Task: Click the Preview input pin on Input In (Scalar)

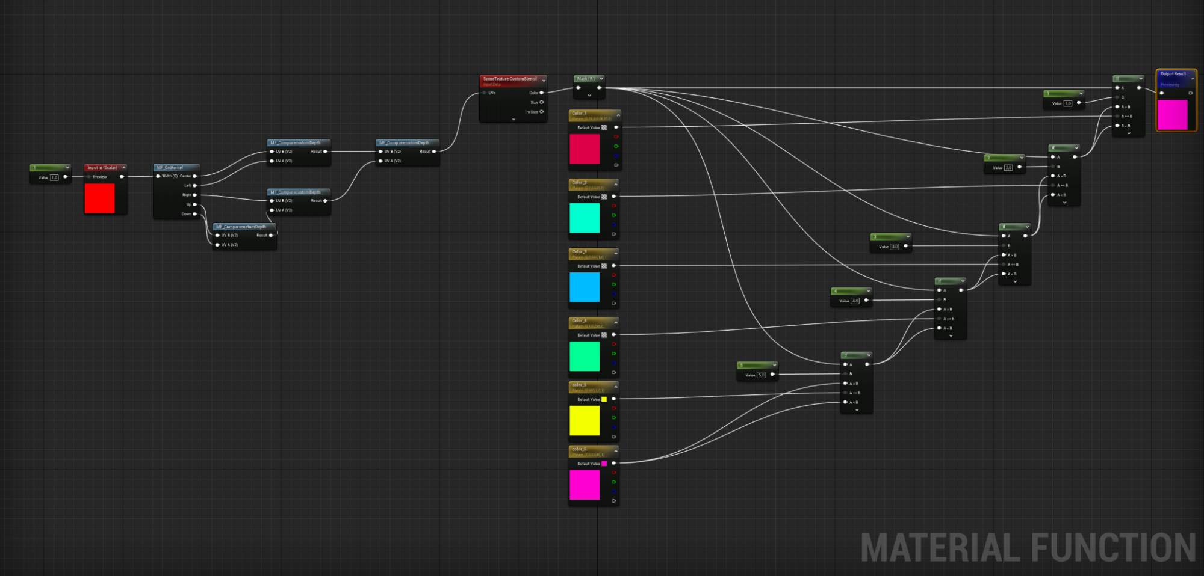Action: click(x=89, y=177)
